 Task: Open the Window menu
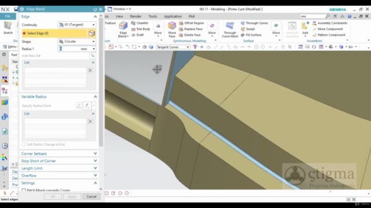point(119,9)
